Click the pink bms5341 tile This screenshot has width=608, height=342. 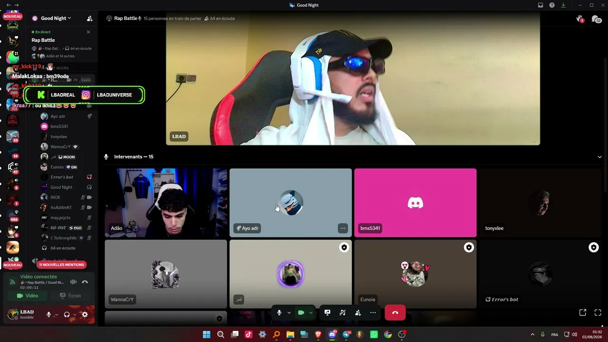click(x=415, y=203)
